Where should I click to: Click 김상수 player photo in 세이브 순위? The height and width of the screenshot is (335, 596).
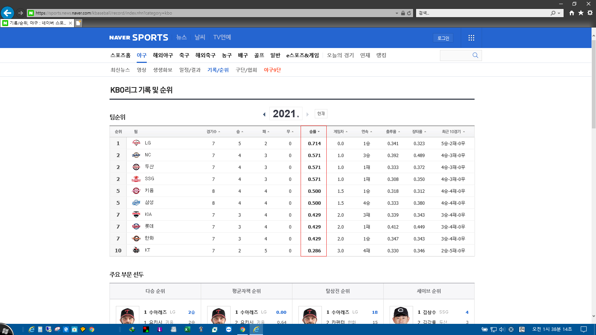(401, 315)
